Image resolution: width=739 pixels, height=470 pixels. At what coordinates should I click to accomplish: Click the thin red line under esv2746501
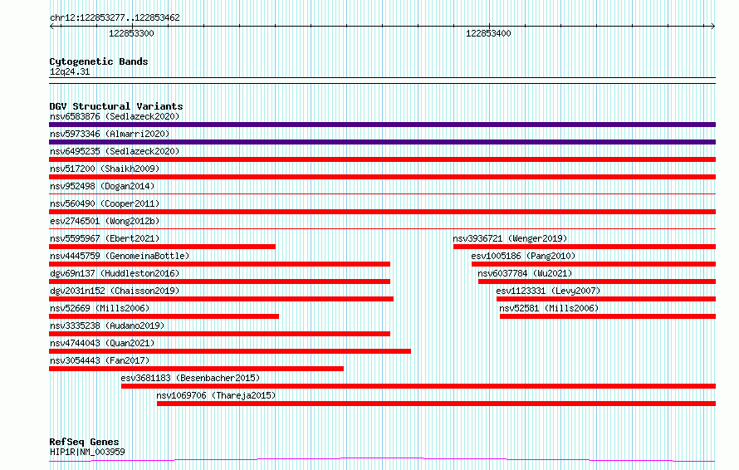[x=382, y=228]
